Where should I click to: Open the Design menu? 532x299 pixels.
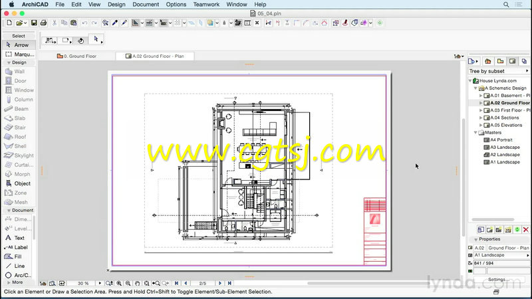[x=116, y=5]
